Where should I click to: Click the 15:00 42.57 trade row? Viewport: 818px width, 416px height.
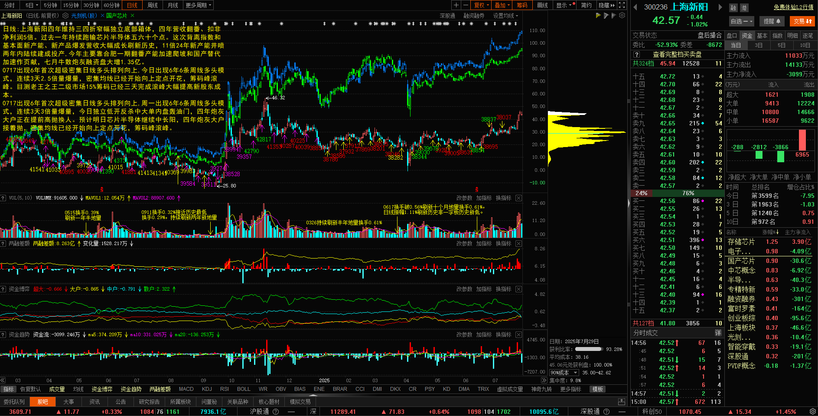click(x=677, y=402)
